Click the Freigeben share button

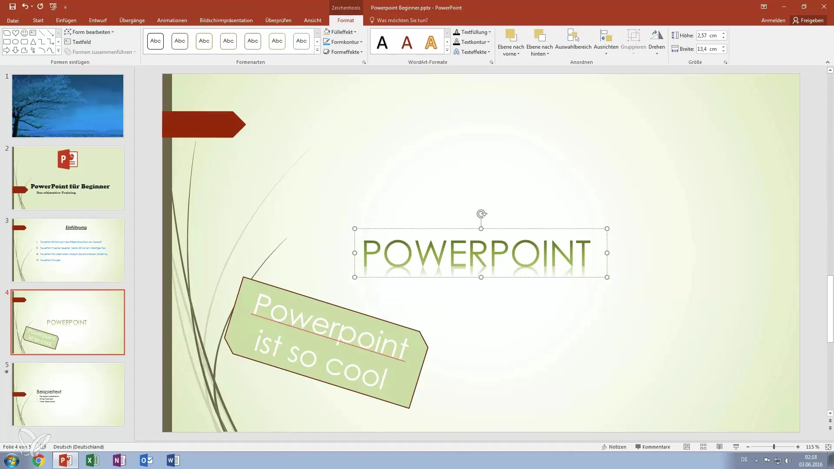click(808, 20)
